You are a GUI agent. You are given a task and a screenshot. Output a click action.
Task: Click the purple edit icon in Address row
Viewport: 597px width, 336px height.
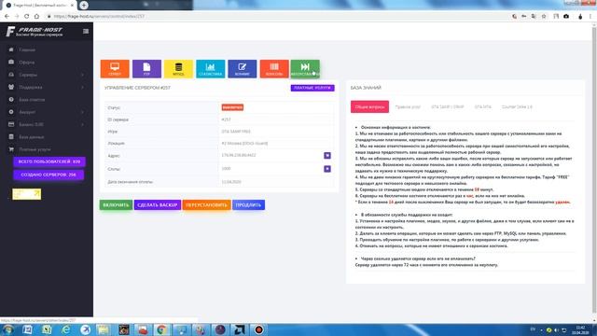[327, 156]
